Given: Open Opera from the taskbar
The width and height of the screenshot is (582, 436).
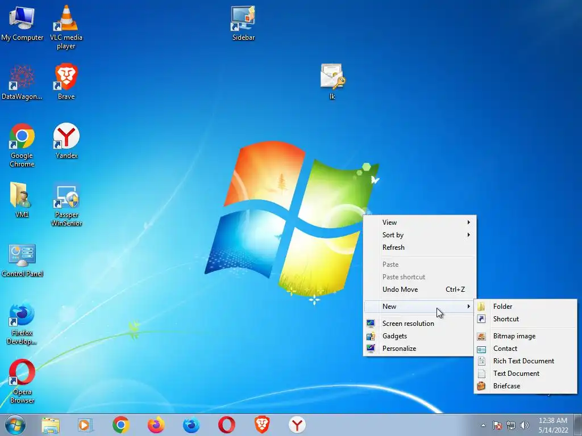Looking at the screenshot, I should (226, 425).
